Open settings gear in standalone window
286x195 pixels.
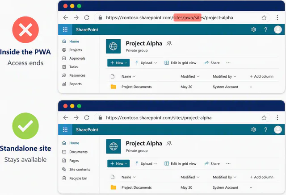(x=253, y=130)
